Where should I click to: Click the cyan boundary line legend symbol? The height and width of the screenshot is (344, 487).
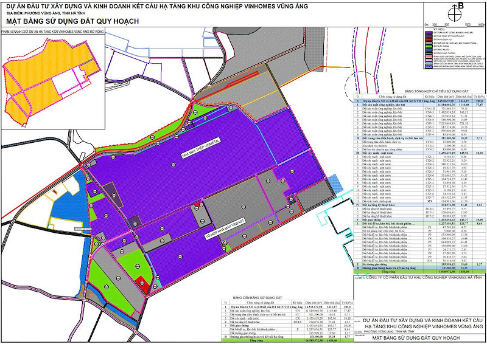(429, 63)
